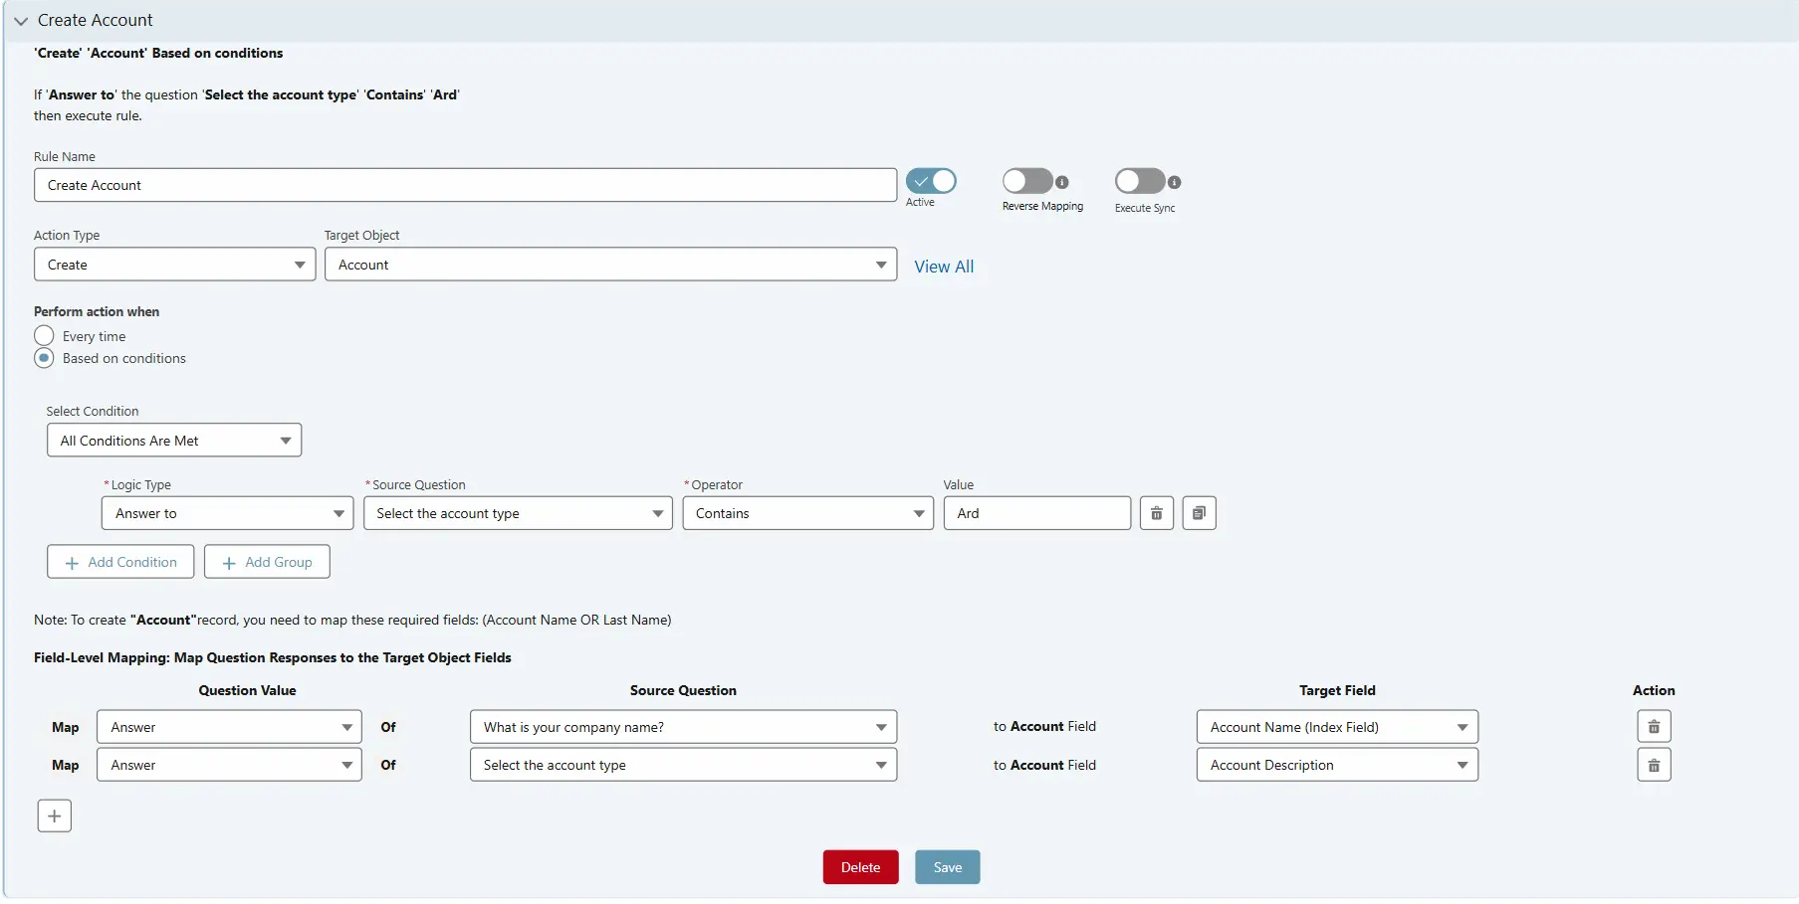Delete the Create Account rule
The image size is (1799, 904).
860,866
